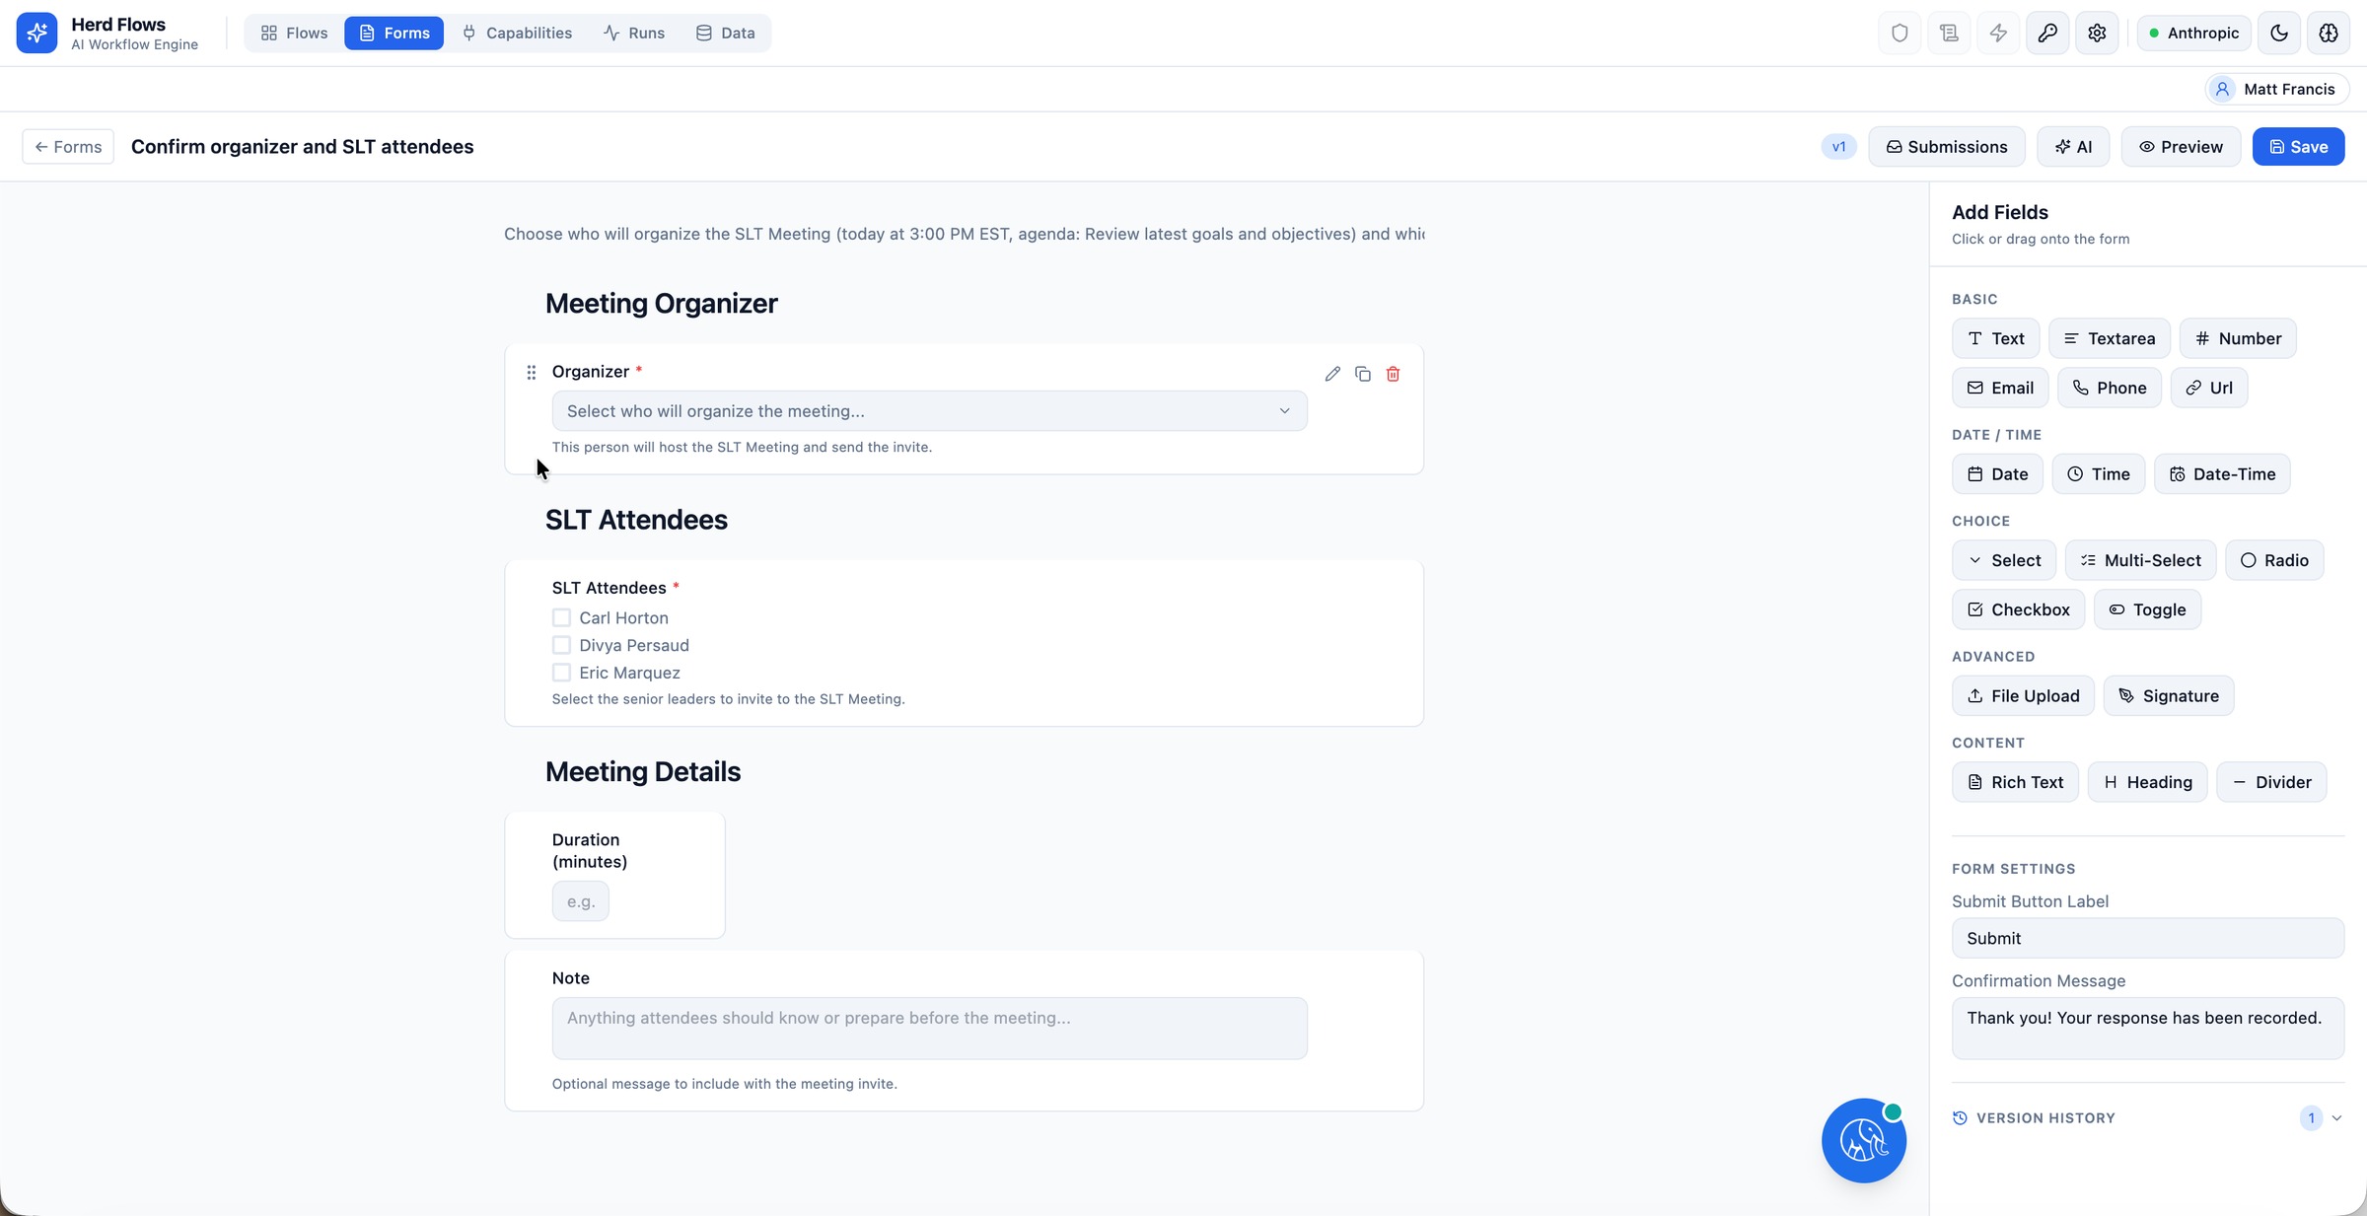Duplicate the Organizer field
This screenshot has width=2367, height=1216.
pyautogui.click(x=1363, y=374)
